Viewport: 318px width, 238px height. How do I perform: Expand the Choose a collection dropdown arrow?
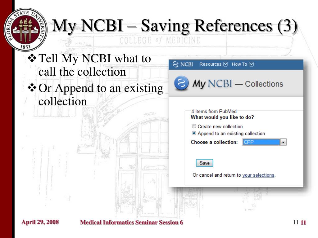tap(283, 142)
